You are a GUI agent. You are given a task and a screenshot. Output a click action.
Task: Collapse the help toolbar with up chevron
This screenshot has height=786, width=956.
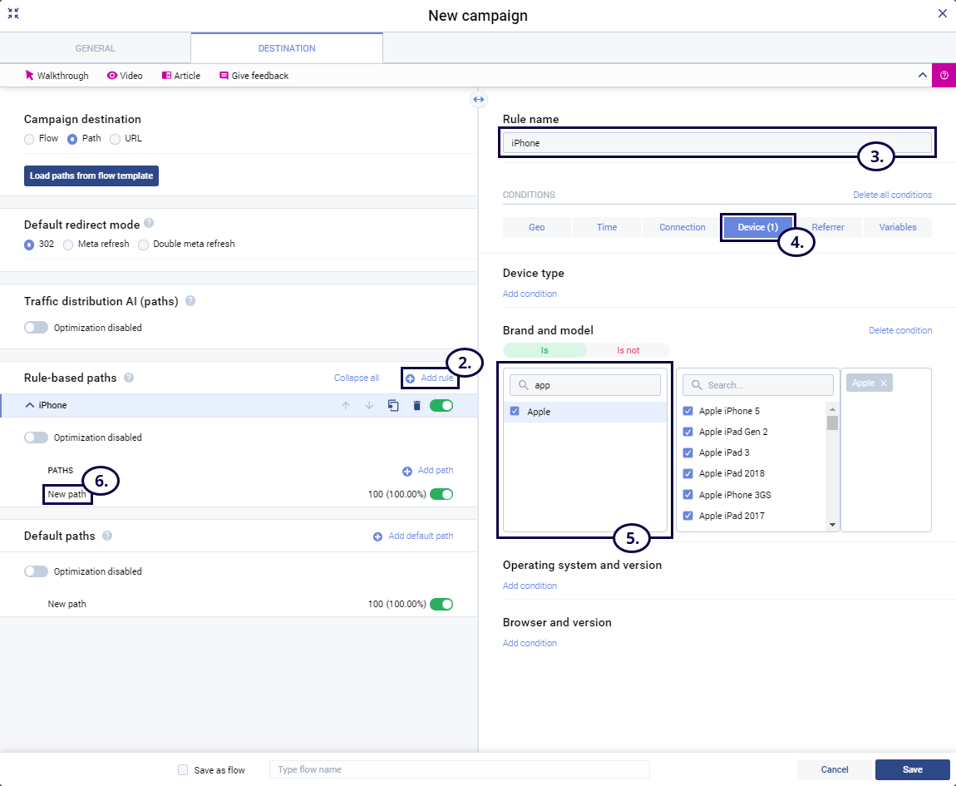click(x=922, y=76)
